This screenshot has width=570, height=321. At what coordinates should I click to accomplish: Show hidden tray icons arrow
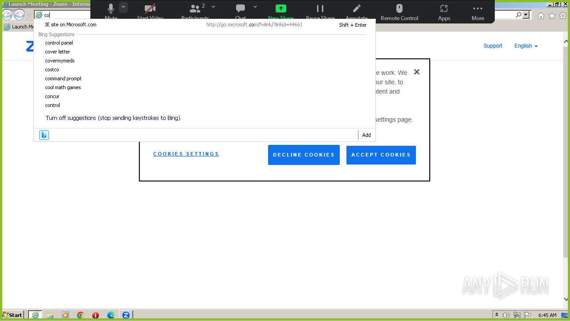coord(497,315)
